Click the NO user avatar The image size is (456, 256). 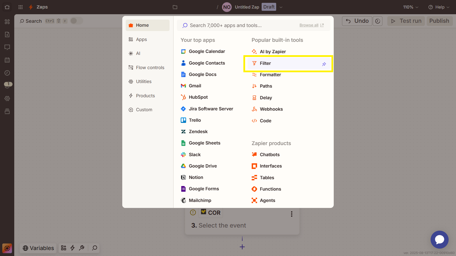coord(227,7)
